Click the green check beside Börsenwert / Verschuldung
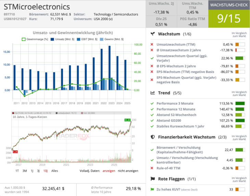 tap(152, 150)
